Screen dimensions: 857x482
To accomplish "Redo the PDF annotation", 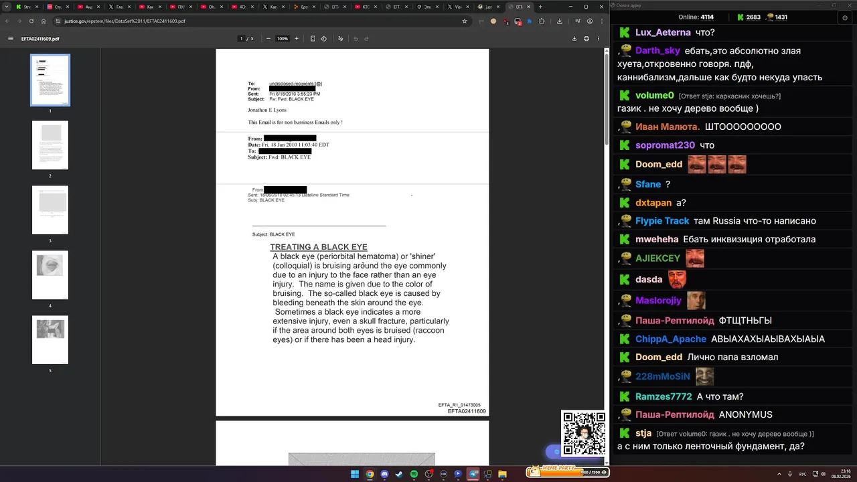I will 368,39.
